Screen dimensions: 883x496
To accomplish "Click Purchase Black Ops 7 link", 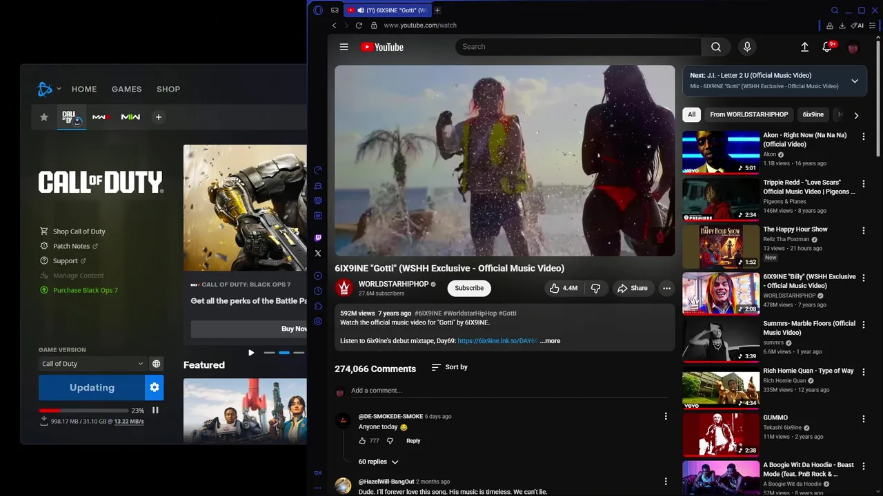I will [x=79, y=290].
